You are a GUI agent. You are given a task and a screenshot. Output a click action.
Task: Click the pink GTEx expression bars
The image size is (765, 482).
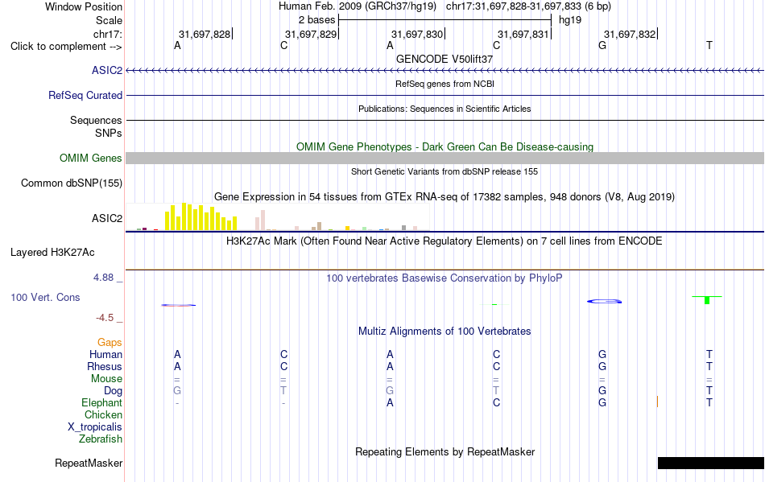[x=260, y=220]
